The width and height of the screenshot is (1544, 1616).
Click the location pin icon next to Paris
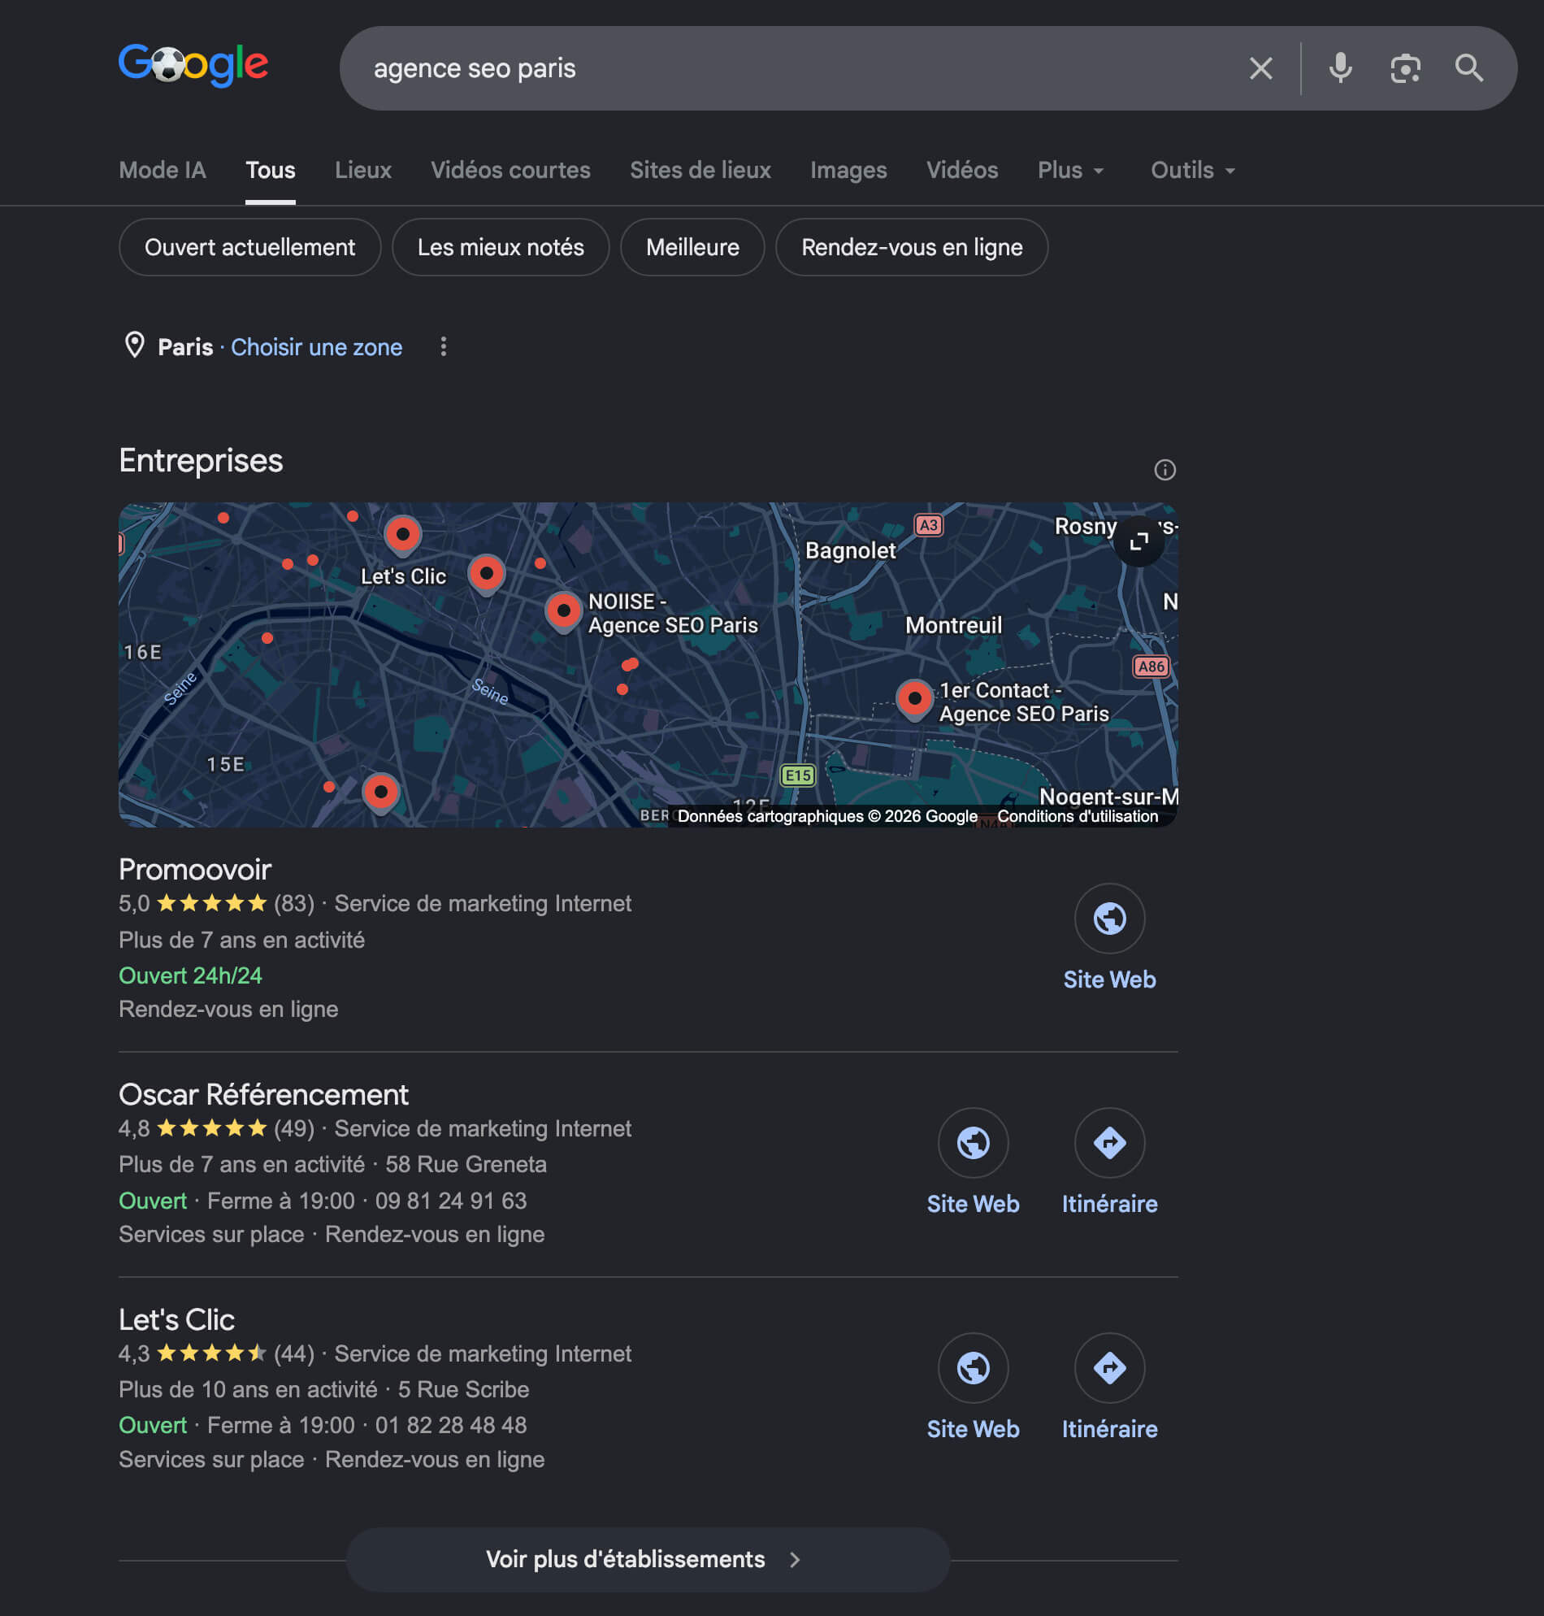[134, 345]
